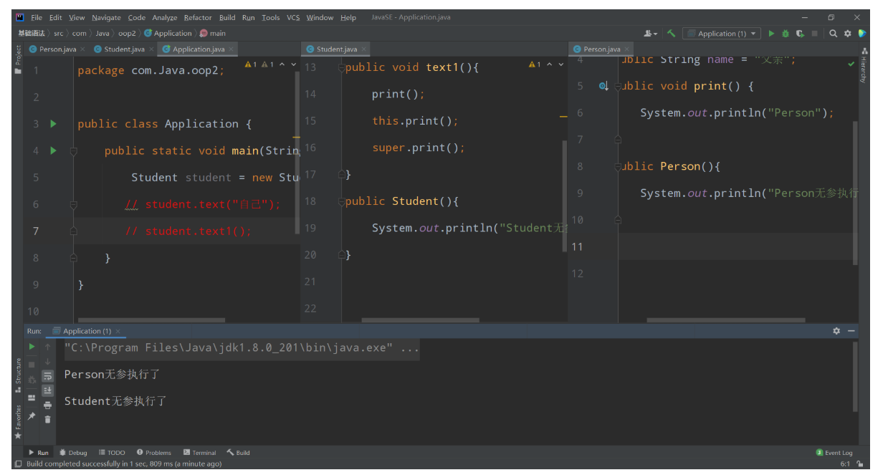The height and width of the screenshot is (475, 888).
Task: Run with Coverage from the top toolbar
Action: [800, 34]
